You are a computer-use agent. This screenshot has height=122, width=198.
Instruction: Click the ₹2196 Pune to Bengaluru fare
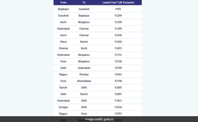pos(118,61)
